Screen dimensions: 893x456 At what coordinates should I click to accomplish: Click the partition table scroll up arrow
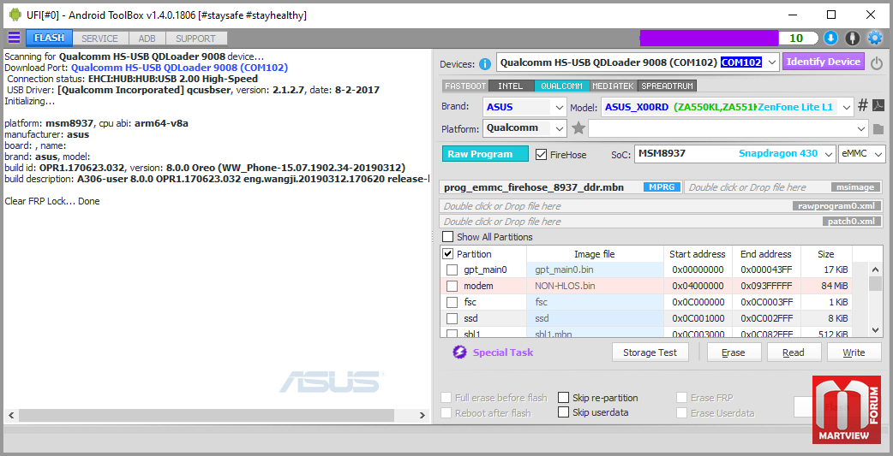pyautogui.click(x=876, y=269)
